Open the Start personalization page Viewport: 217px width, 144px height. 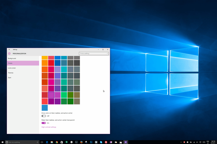(23, 78)
